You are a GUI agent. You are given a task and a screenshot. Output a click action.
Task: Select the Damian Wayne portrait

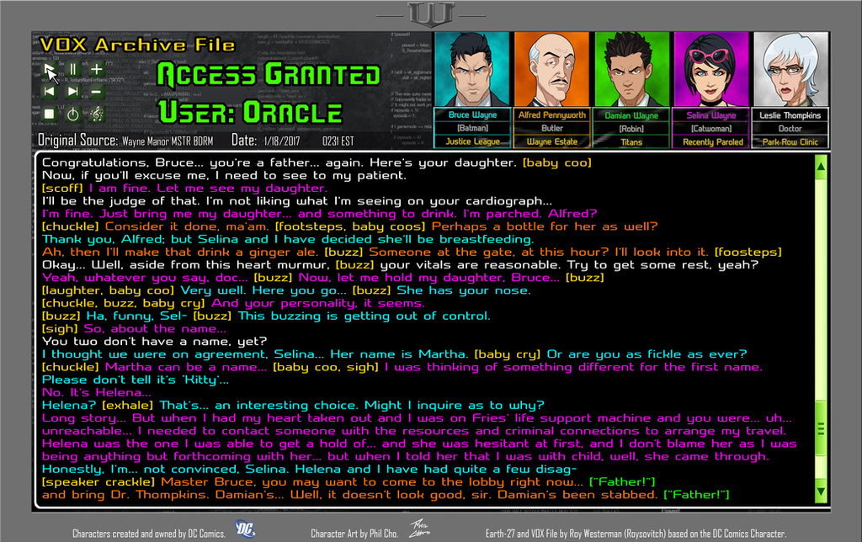[x=631, y=69]
